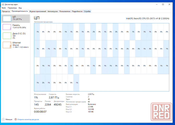Maximize the Task Manager window

pos(163,4)
